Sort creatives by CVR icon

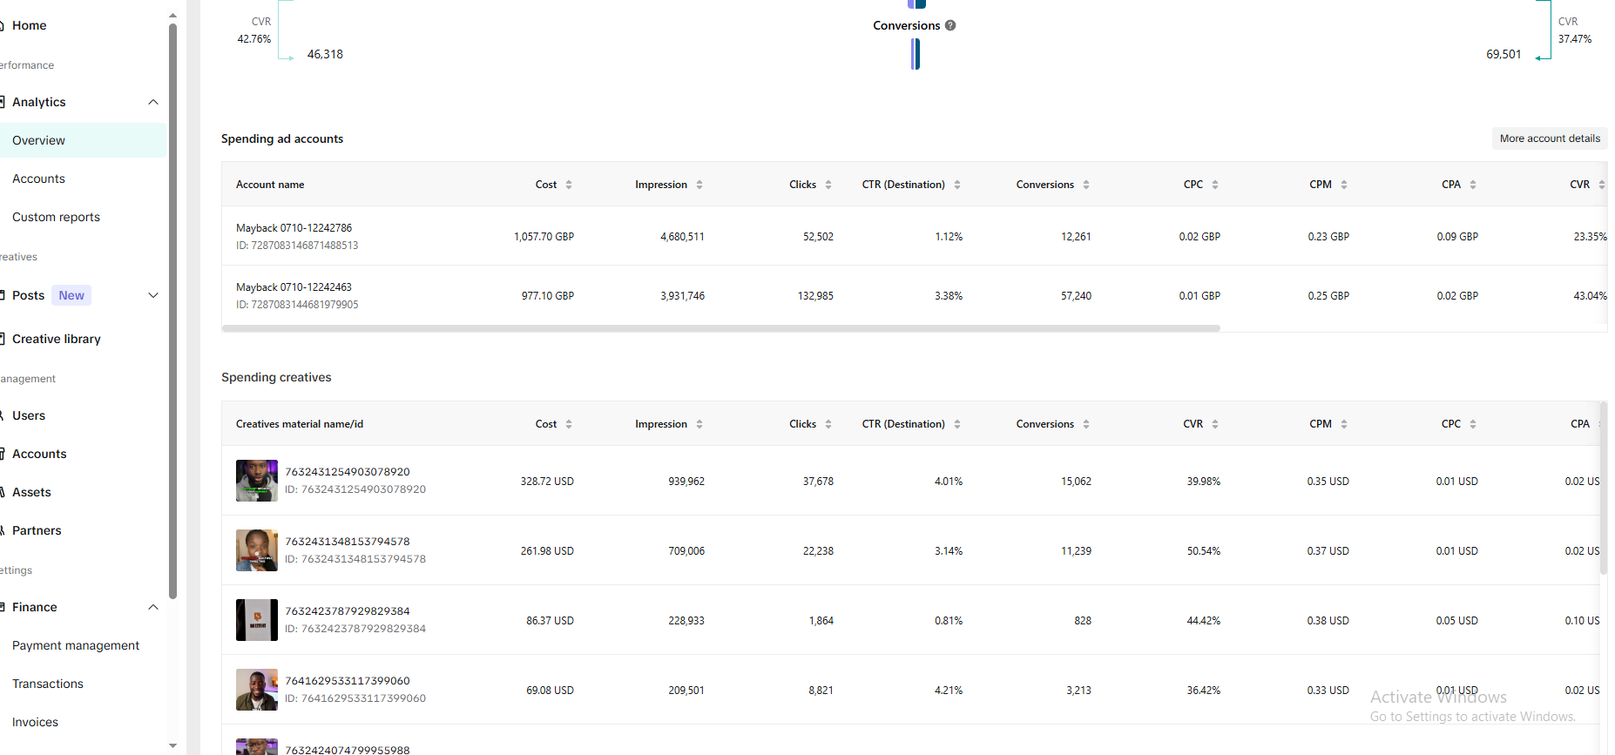(x=1215, y=424)
